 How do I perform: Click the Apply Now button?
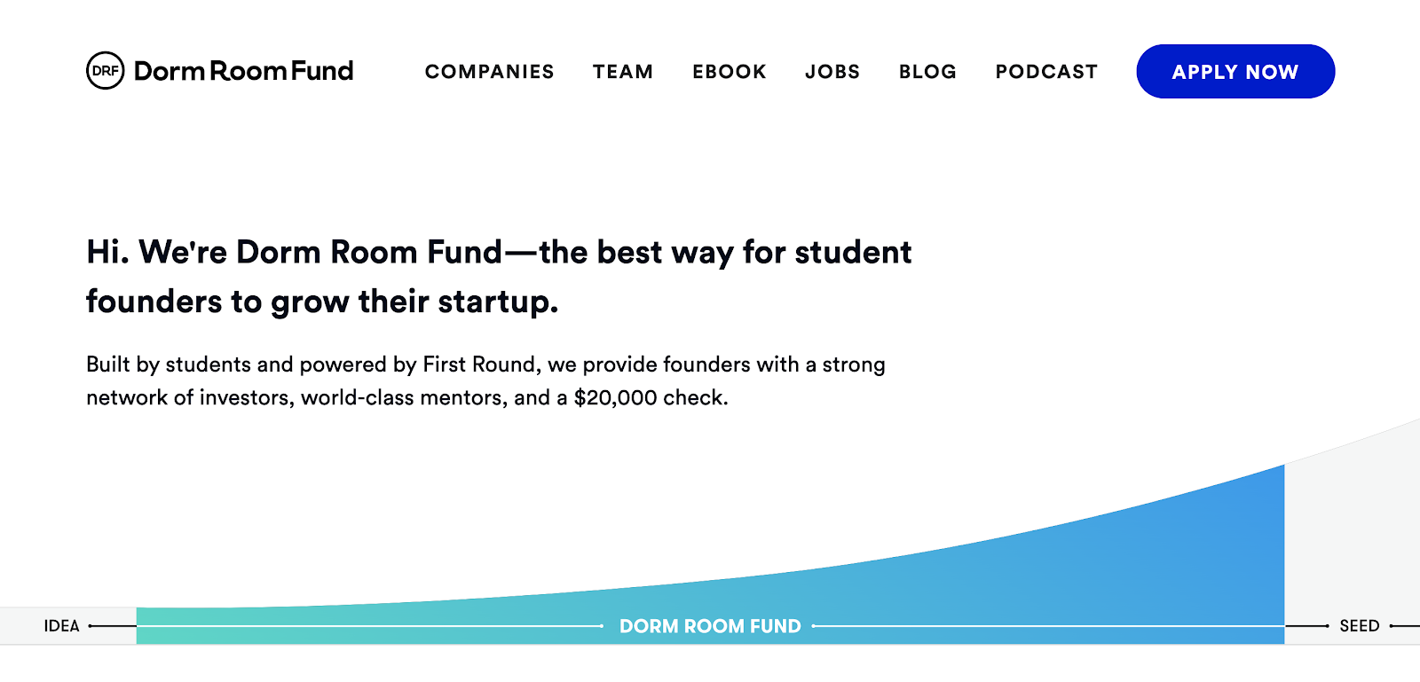[1235, 72]
